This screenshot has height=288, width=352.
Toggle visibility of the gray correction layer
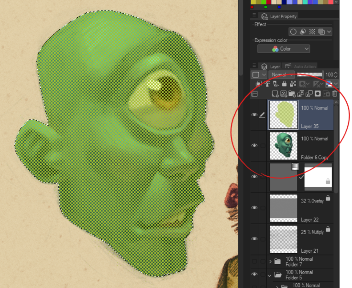(x=254, y=177)
